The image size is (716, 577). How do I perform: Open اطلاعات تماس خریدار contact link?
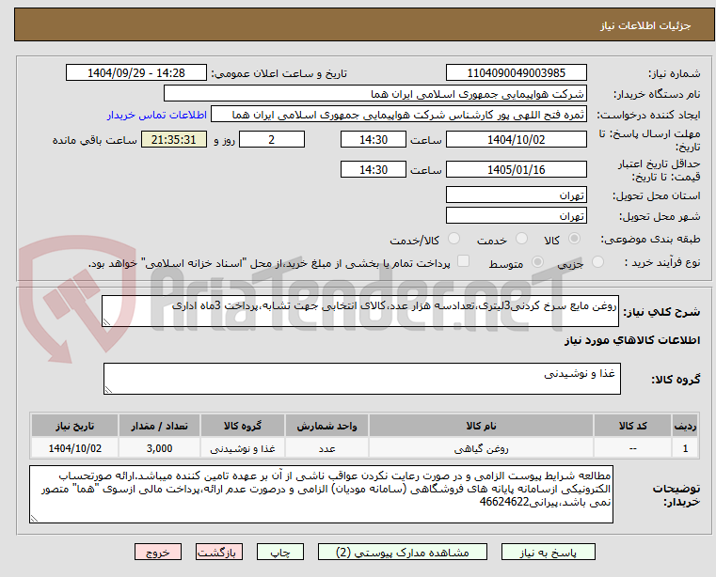coord(156,115)
